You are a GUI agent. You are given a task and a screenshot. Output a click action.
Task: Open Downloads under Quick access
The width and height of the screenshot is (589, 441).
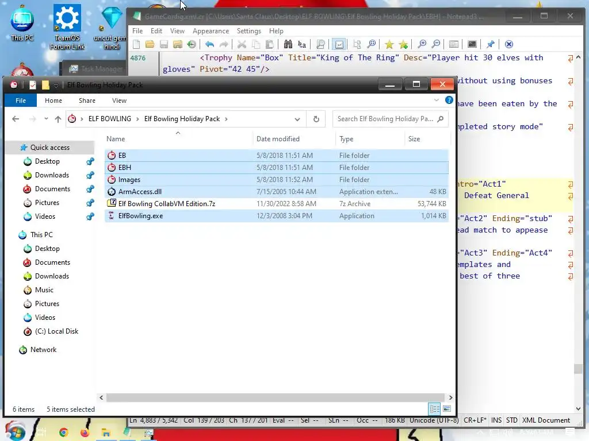(52, 175)
